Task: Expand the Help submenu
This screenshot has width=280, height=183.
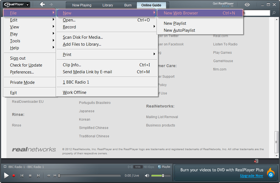Action: [29, 48]
